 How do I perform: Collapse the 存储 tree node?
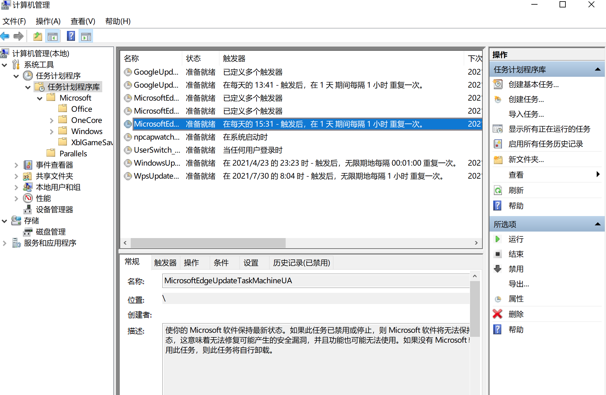pyautogui.click(x=5, y=221)
